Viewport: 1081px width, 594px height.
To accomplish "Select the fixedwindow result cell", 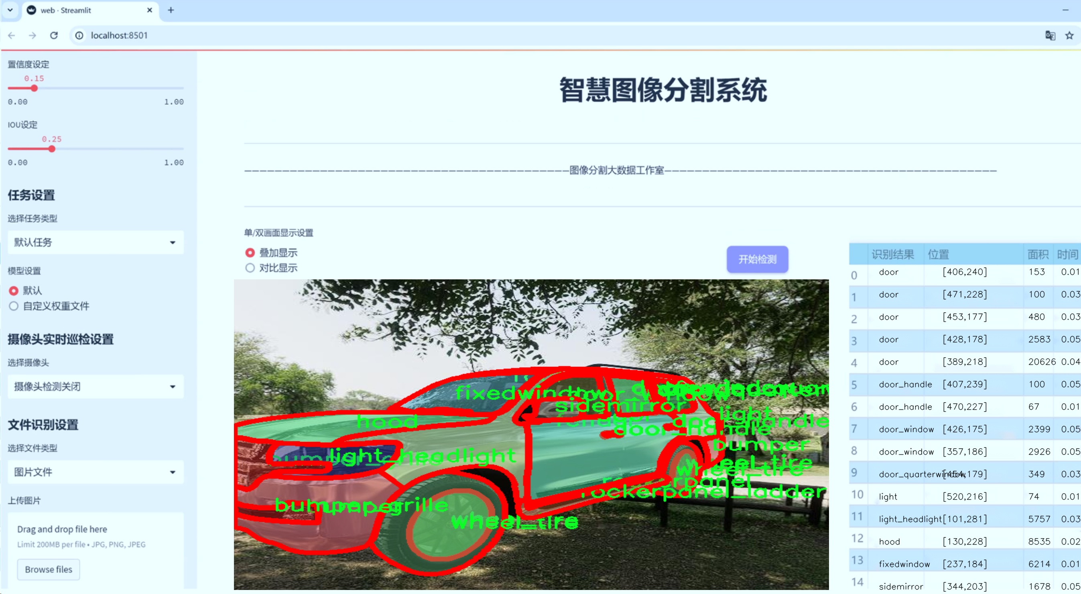I will 904,564.
